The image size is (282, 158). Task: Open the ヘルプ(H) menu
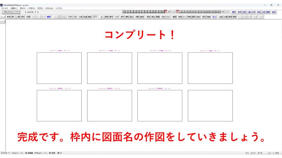pos(59,8)
